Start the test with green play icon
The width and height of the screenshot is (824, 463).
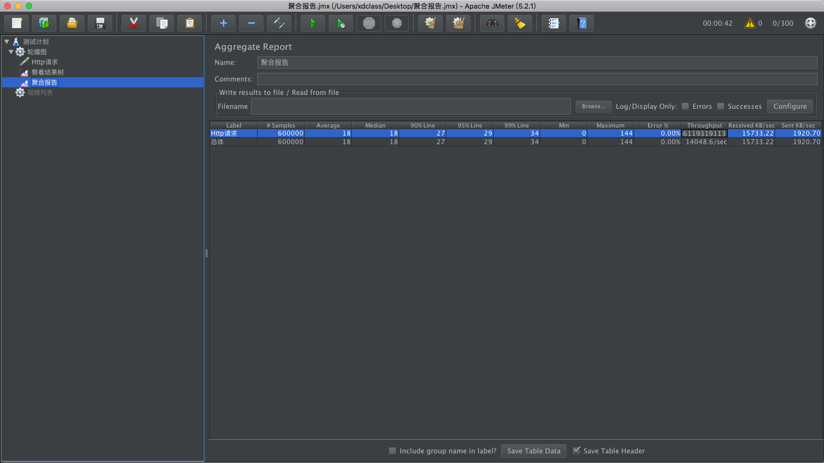(x=313, y=23)
